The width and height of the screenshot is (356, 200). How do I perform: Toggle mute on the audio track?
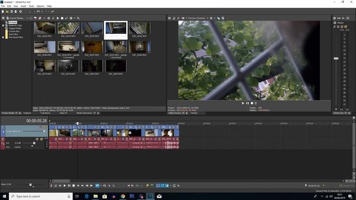tap(37, 139)
